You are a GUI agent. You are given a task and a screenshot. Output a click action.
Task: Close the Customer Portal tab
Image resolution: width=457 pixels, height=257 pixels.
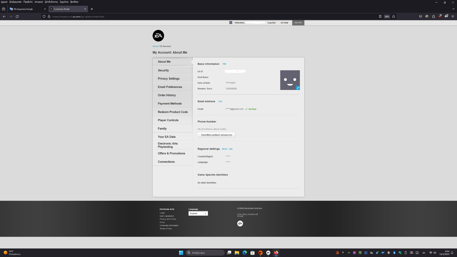[x=85, y=9]
